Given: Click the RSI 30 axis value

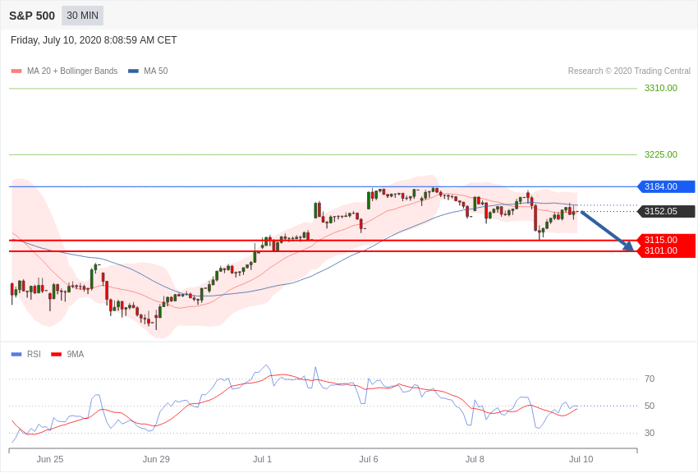Looking at the screenshot, I should tap(650, 433).
